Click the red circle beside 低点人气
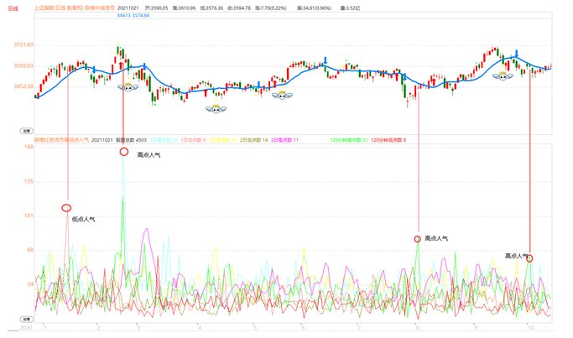Image resolution: width=573 pixels, height=338 pixels. (x=66, y=208)
